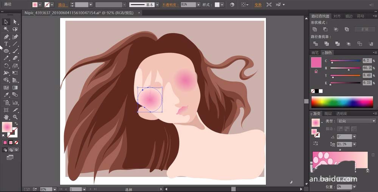This screenshot has width=378, height=192.
Task: Open the 透明度 panel tab
Action: 341,113
